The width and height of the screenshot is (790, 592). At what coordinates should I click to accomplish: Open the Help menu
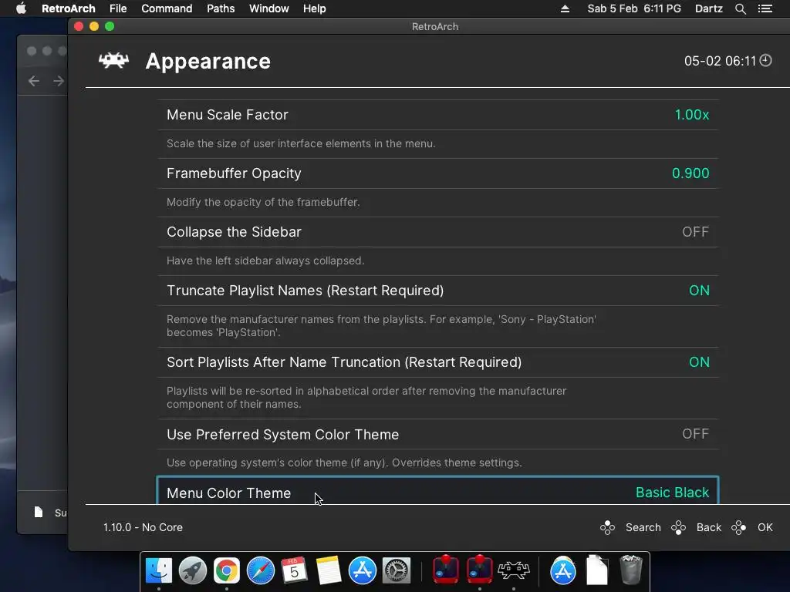click(315, 8)
